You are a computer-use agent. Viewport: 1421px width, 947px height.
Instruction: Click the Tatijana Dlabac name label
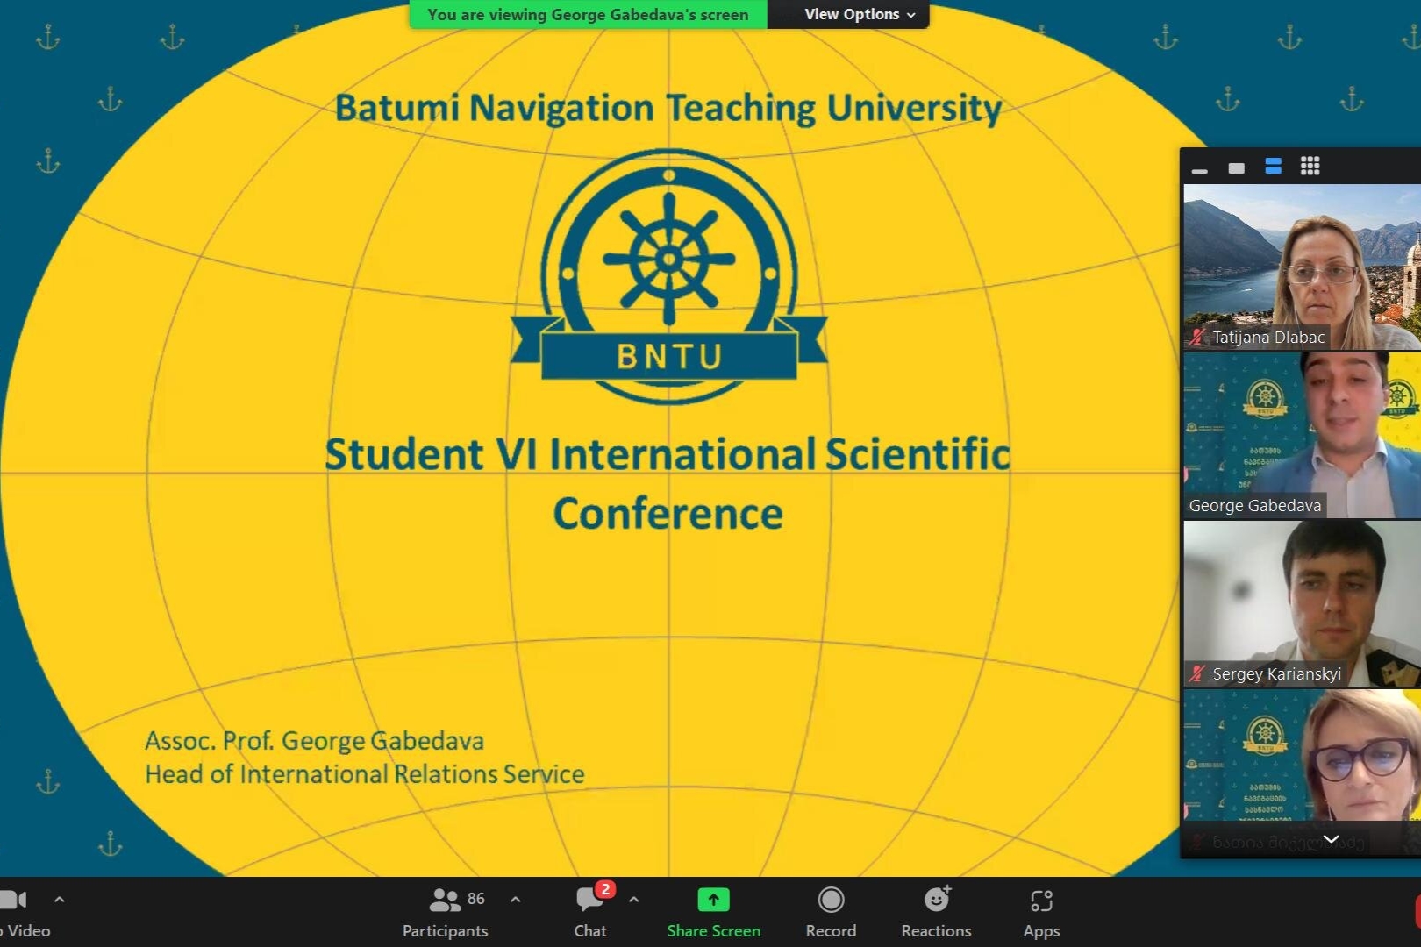[x=1268, y=338]
